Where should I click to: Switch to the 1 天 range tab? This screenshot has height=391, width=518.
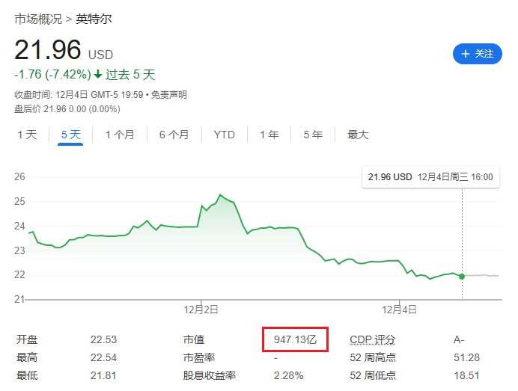(x=27, y=135)
